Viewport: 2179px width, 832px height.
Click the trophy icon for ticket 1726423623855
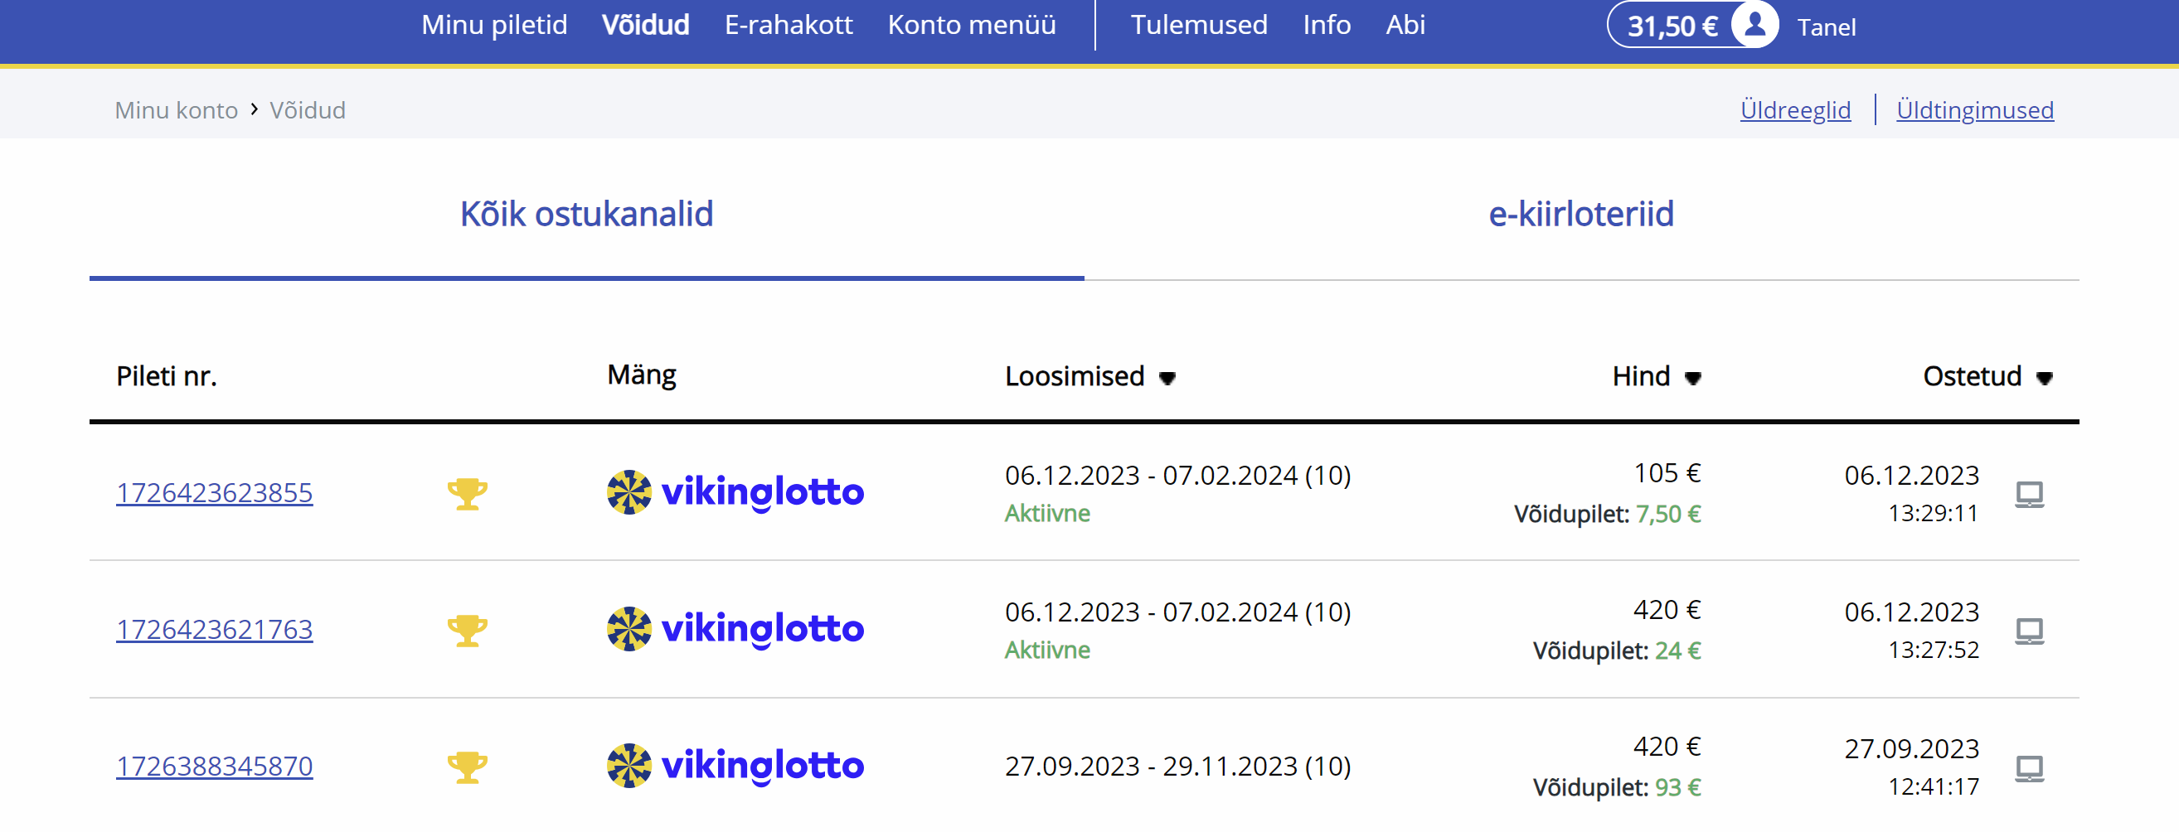(467, 494)
